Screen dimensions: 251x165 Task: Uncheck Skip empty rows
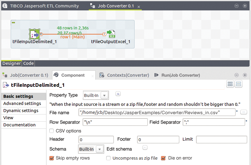52,158
